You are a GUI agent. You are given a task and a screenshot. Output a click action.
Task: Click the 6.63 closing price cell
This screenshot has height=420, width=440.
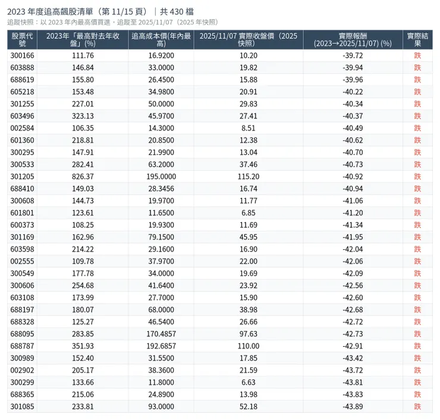click(249, 383)
